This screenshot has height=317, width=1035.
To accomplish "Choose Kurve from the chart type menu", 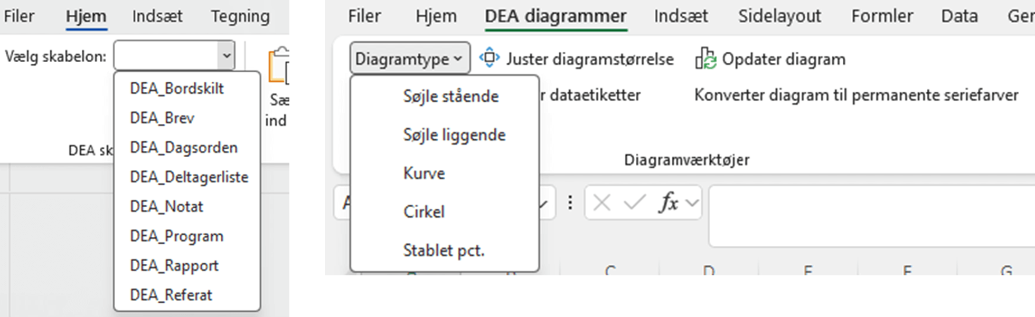I will 424,172.
